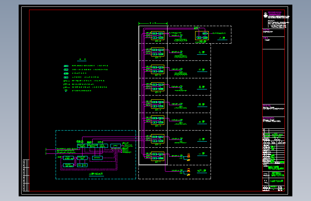Viewport: 311px width, 201px height.
Task: Click the outlet symbol at legend bottom
Action: (66, 91)
